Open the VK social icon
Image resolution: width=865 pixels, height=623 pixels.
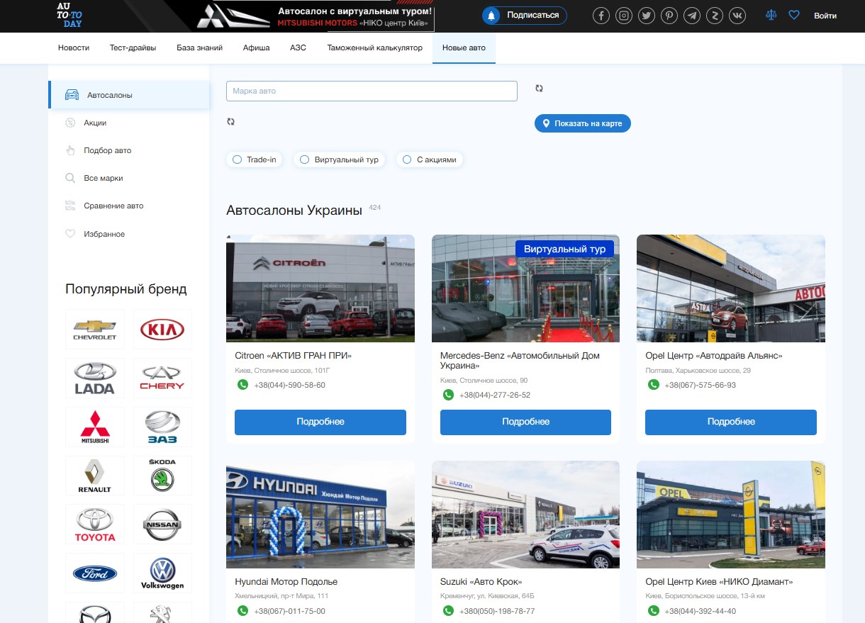pos(737,16)
